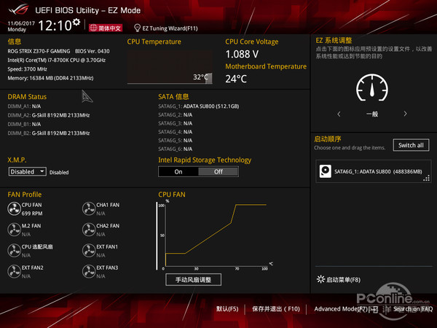Select the language globe icon
Image resolution: width=437 pixels, height=328 pixels.
click(93, 28)
